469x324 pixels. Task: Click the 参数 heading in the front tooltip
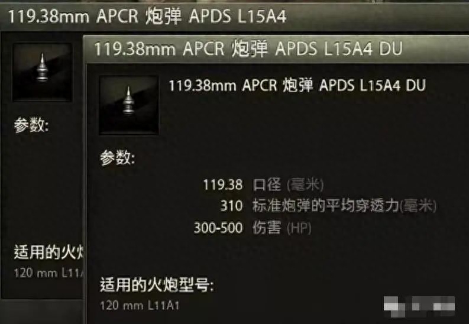click(118, 157)
